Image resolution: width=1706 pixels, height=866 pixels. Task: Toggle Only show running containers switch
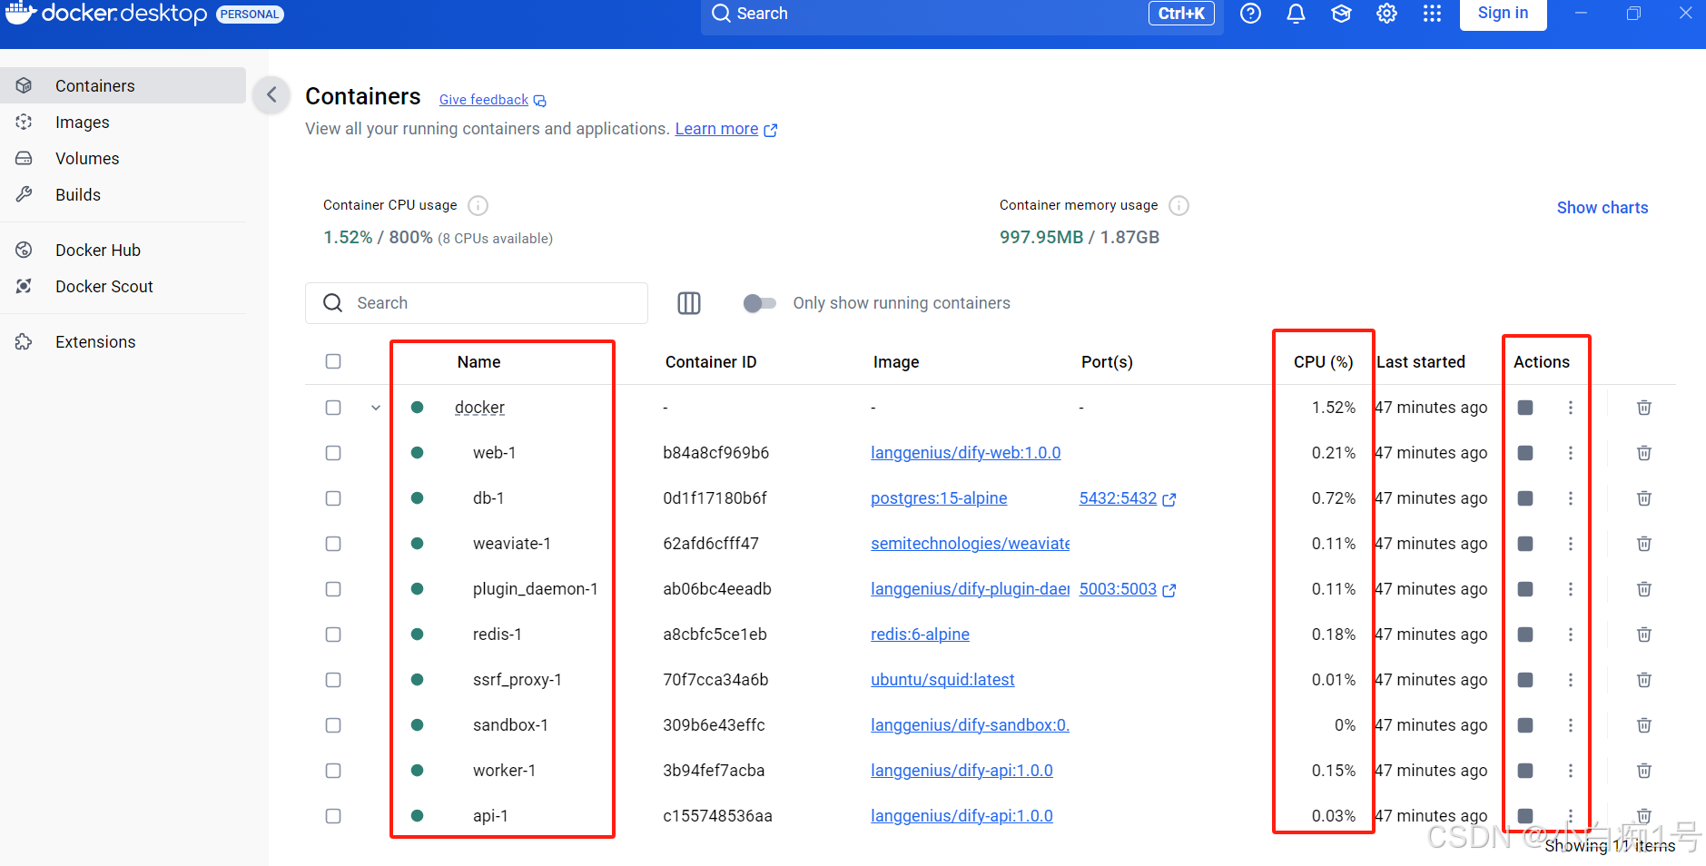pos(759,303)
